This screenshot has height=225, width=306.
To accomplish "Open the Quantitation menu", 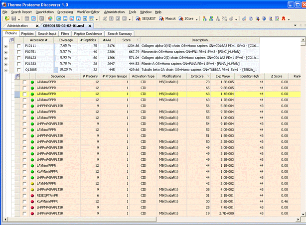I will [44, 12].
